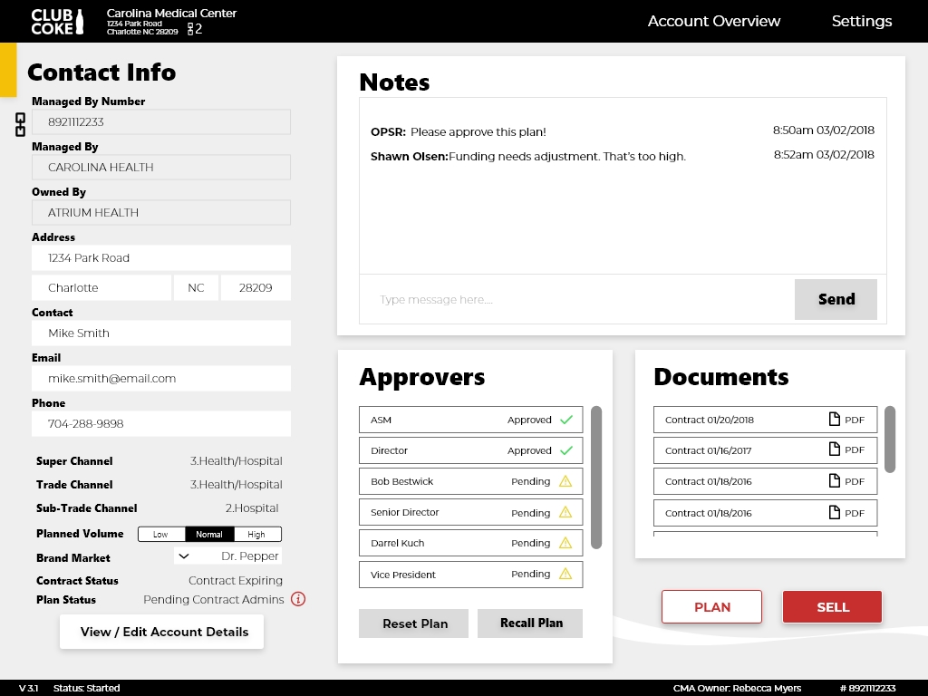928x696 pixels.
Task: Click Recall Plan button
Action: point(530,623)
